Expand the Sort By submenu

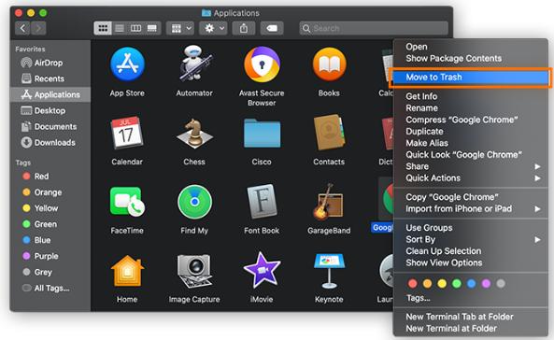coord(471,239)
